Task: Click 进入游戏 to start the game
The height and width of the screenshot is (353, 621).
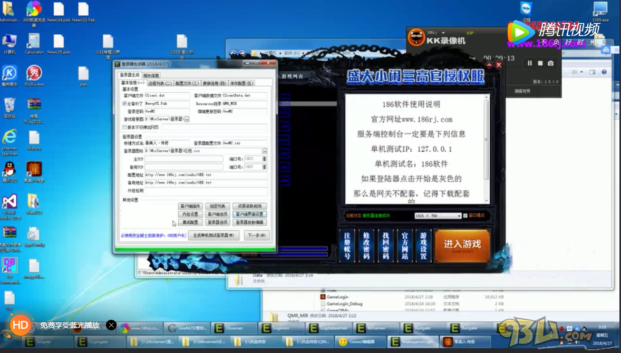Action: pyautogui.click(x=462, y=245)
